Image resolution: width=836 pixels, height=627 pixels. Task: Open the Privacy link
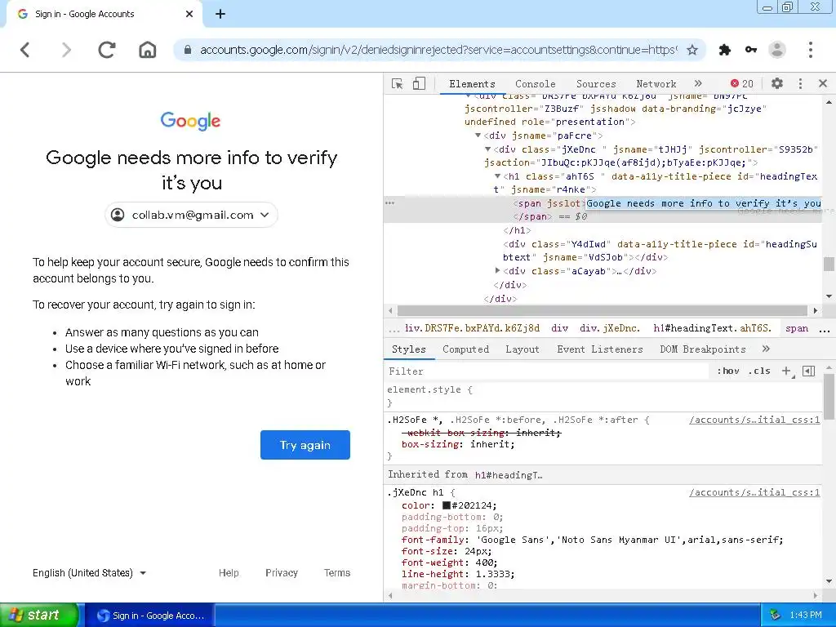click(282, 572)
